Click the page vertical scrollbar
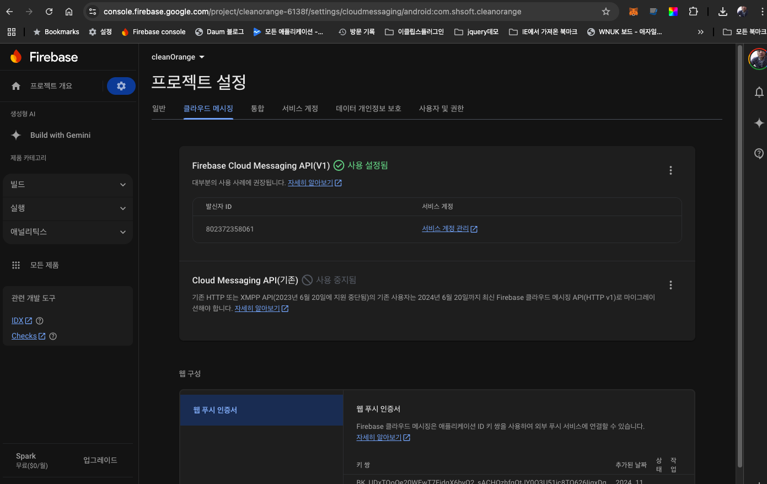767x484 pixels. (740, 256)
